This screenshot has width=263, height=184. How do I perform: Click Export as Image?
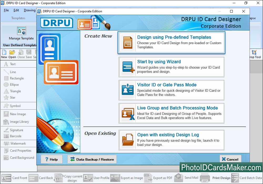click(127, 178)
